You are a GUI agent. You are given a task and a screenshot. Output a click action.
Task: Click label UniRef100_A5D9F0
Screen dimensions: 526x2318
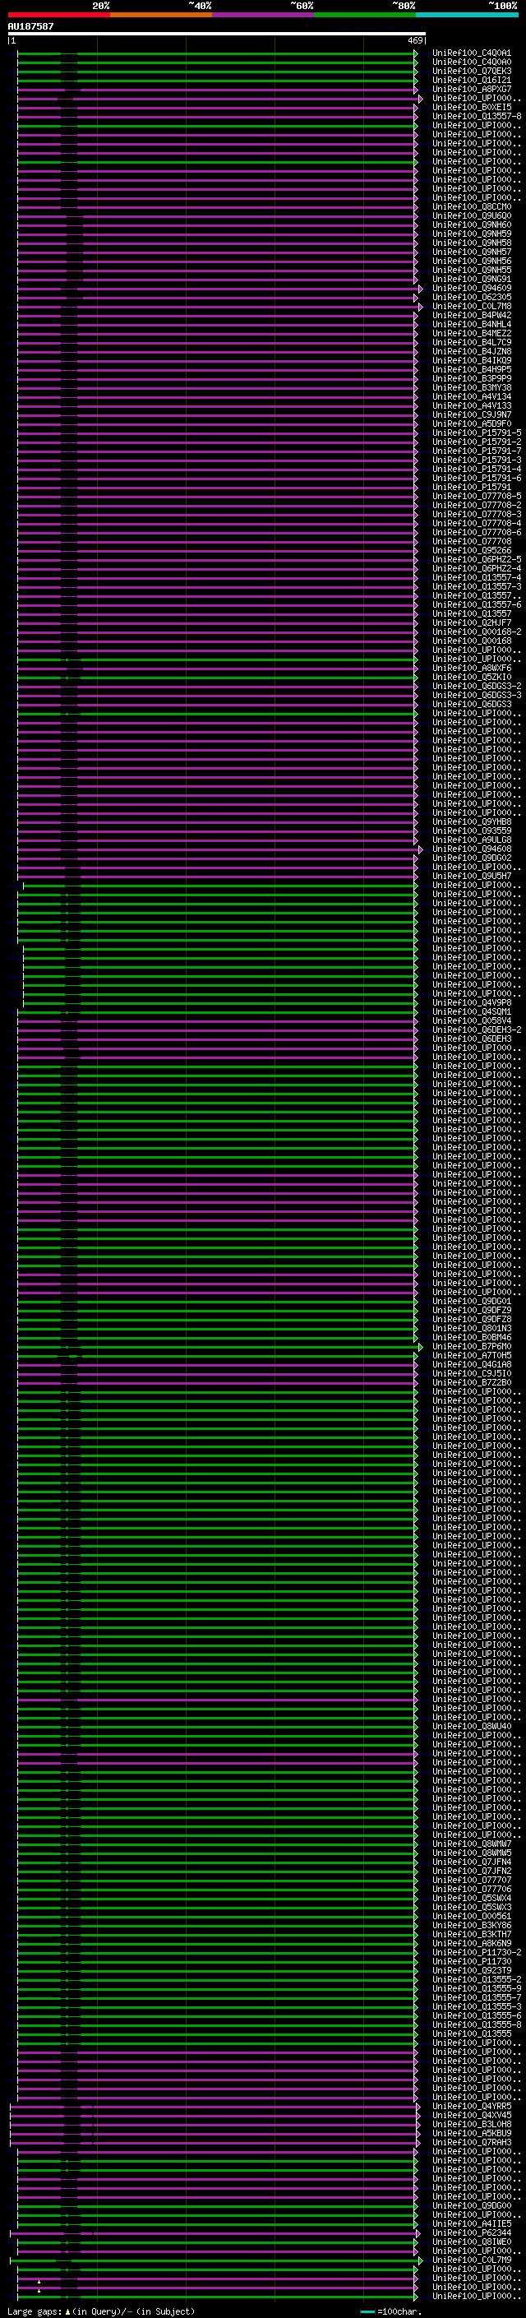point(472,423)
